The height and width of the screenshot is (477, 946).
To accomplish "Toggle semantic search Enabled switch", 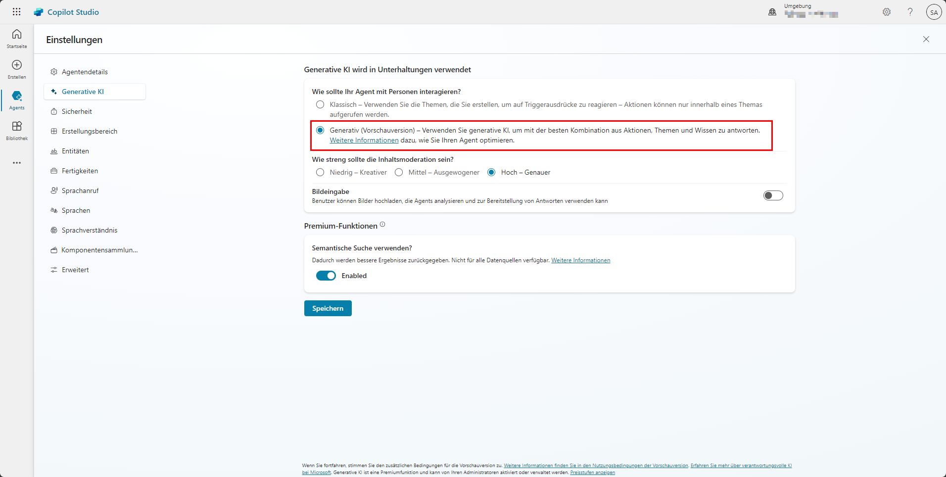I will (x=326, y=276).
